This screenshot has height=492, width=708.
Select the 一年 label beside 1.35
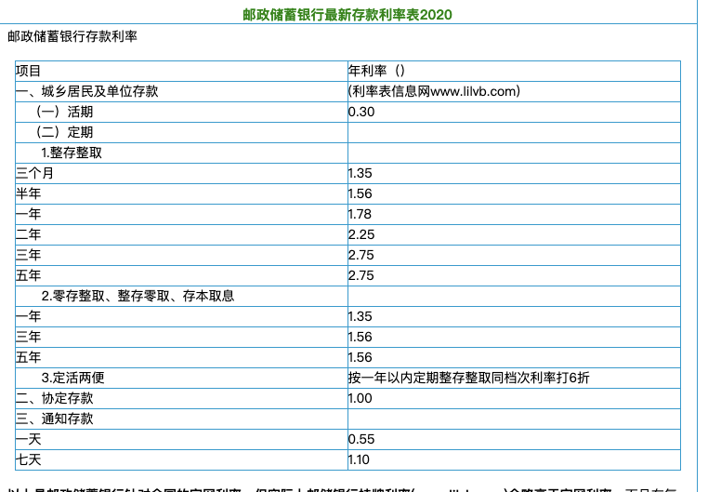(x=28, y=316)
